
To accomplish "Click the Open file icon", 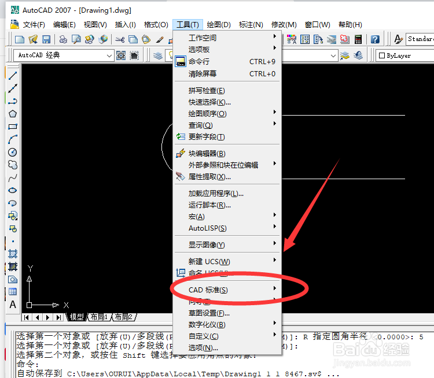I will click(x=33, y=39).
